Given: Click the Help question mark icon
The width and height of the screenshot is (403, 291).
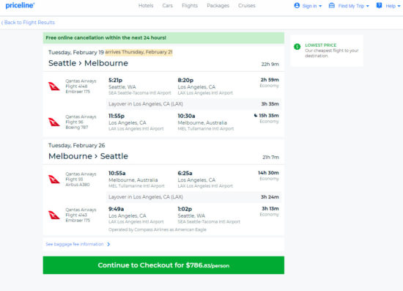Looking at the screenshot, I should [x=379, y=5].
